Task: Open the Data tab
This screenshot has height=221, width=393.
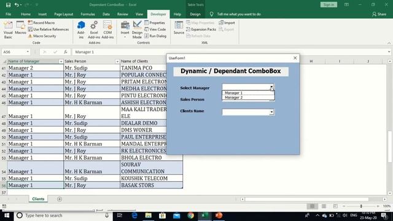Action: [x=106, y=14]
